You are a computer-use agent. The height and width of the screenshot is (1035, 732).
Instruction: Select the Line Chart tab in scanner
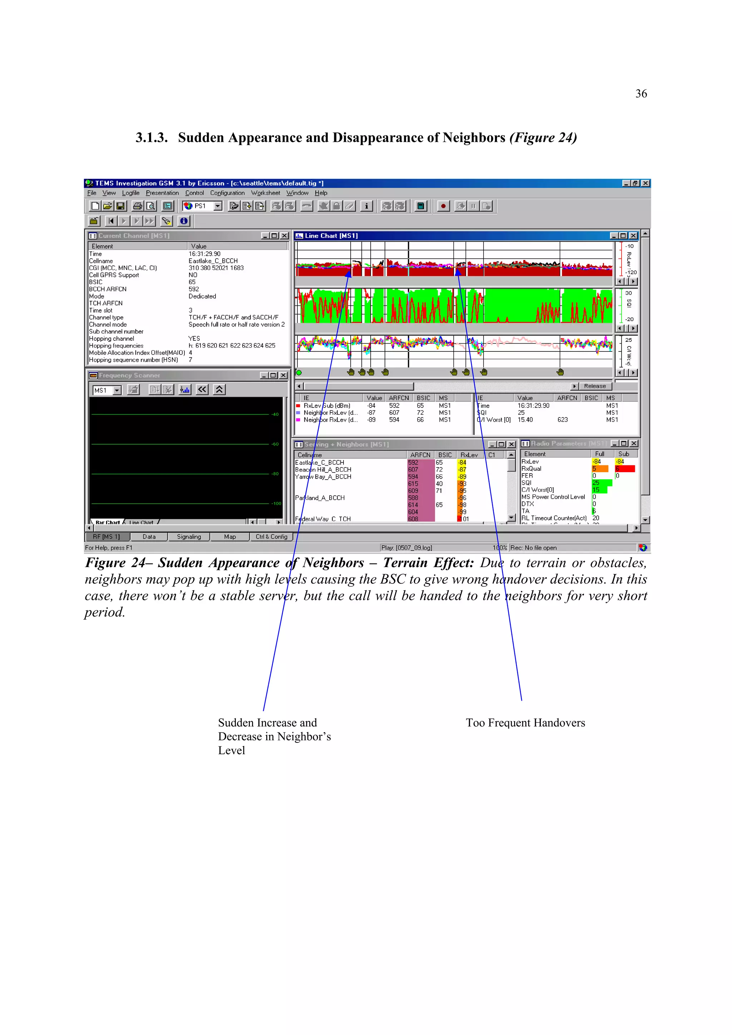[x=141, y=522]
